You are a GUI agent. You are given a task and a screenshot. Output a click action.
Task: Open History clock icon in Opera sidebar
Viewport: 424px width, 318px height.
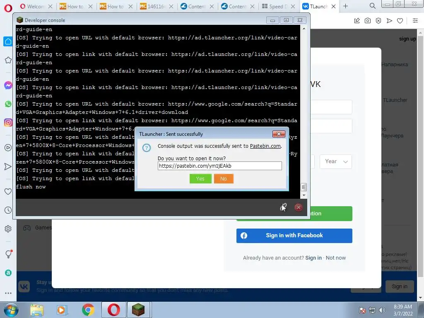(8, 210)
